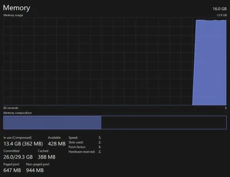Click the Non-paged pool label
Viewport: 230px width, 177px height.
pyautogui.click(x=38, y=164)
